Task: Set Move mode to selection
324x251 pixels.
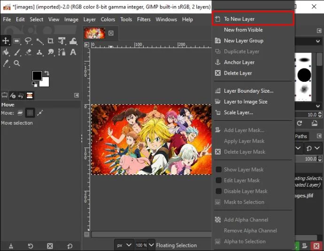Action: click(30, 113)
